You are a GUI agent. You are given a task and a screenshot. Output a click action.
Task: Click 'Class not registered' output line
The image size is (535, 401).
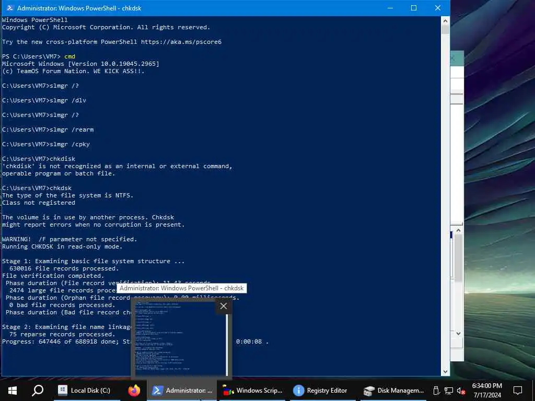39,203
